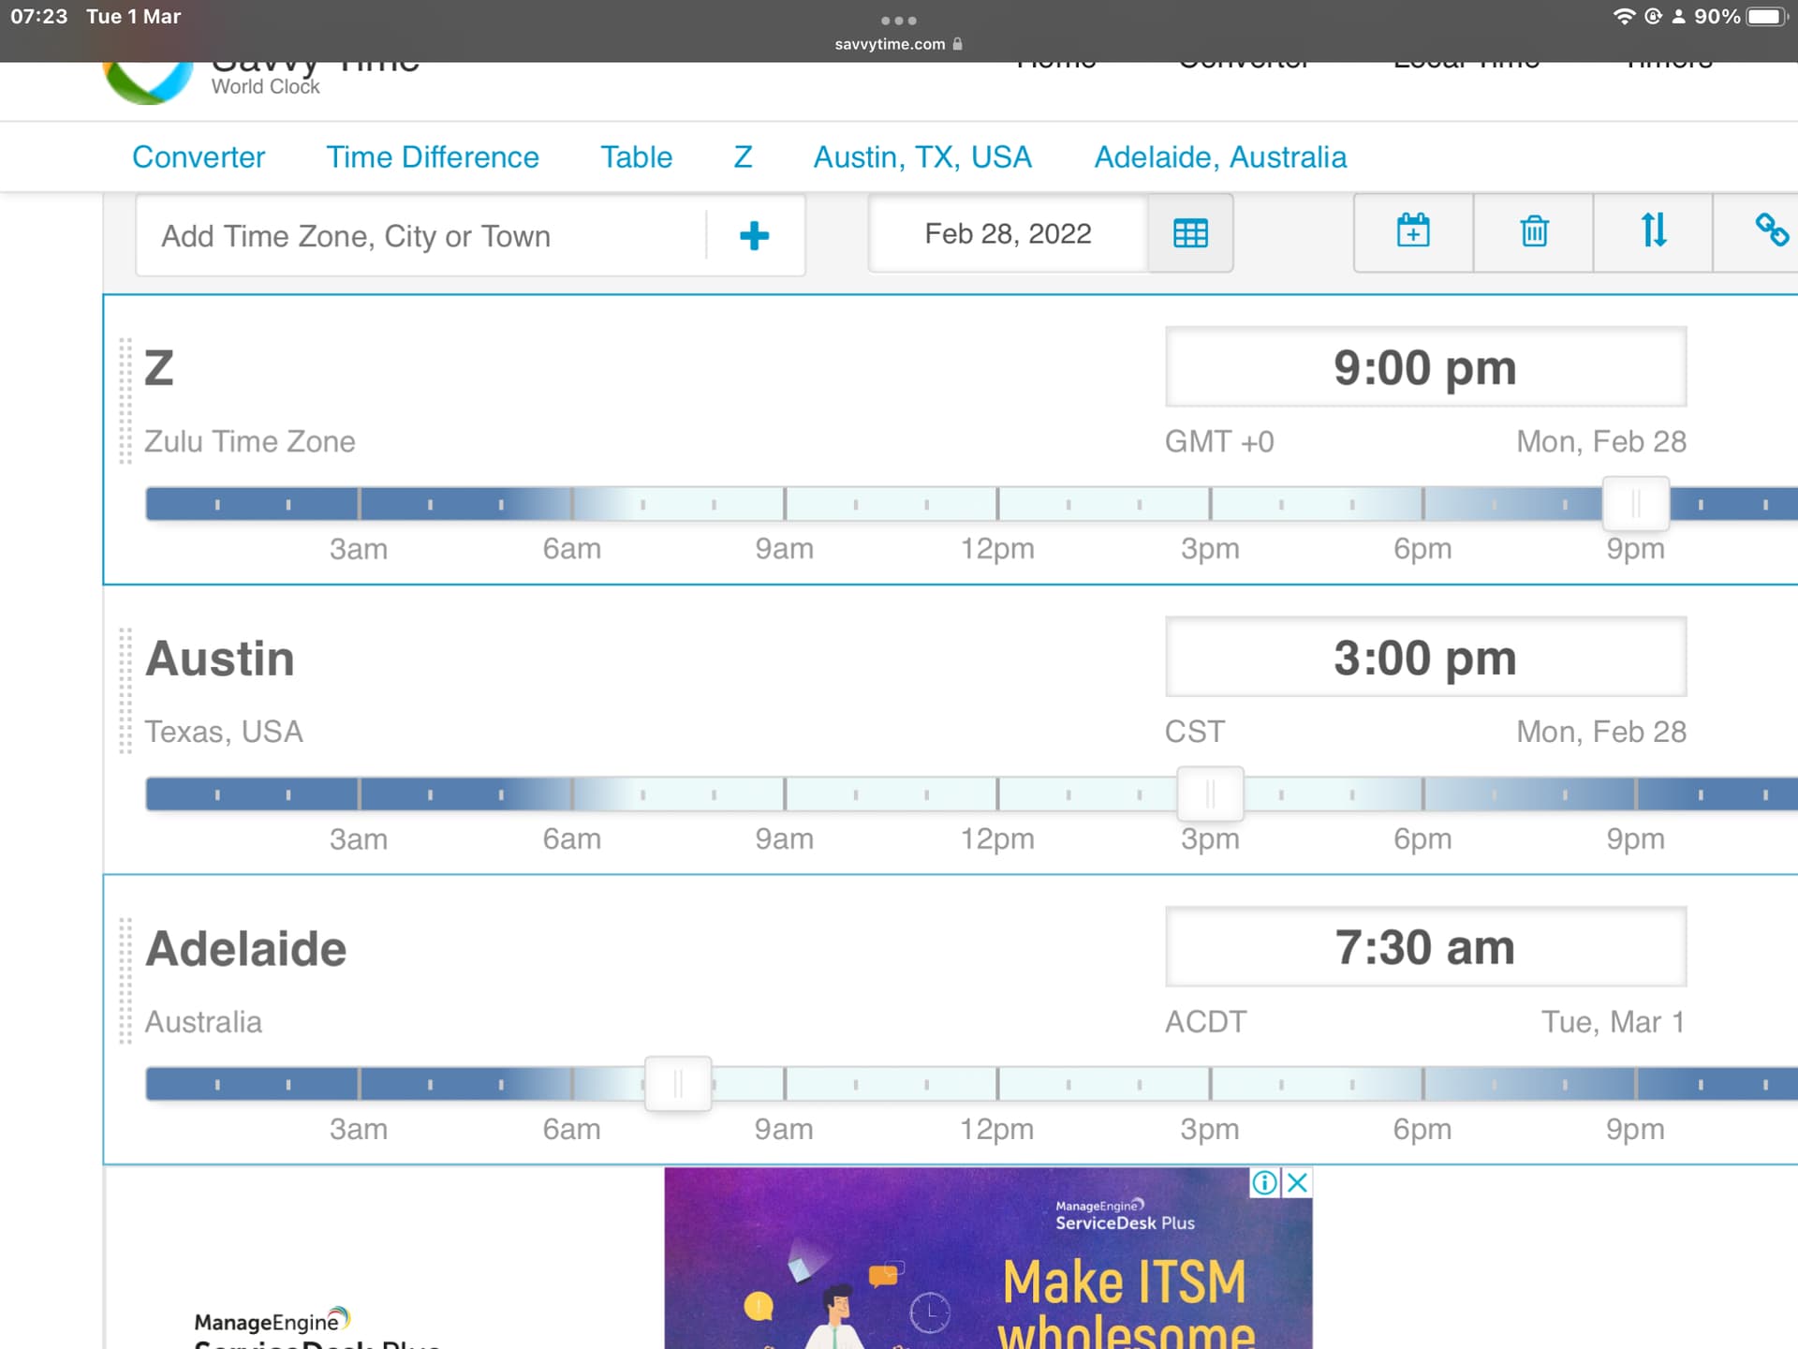This screenshot has height=1349, width=1798.
Task: Close the ad with X icon
Action: pyautogui.click(x=1297, y=1182)
